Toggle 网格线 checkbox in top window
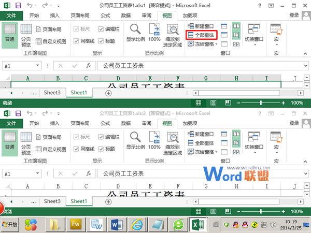Image resolution: width=311 pixels, height=233 pixels. click(76, 41)
